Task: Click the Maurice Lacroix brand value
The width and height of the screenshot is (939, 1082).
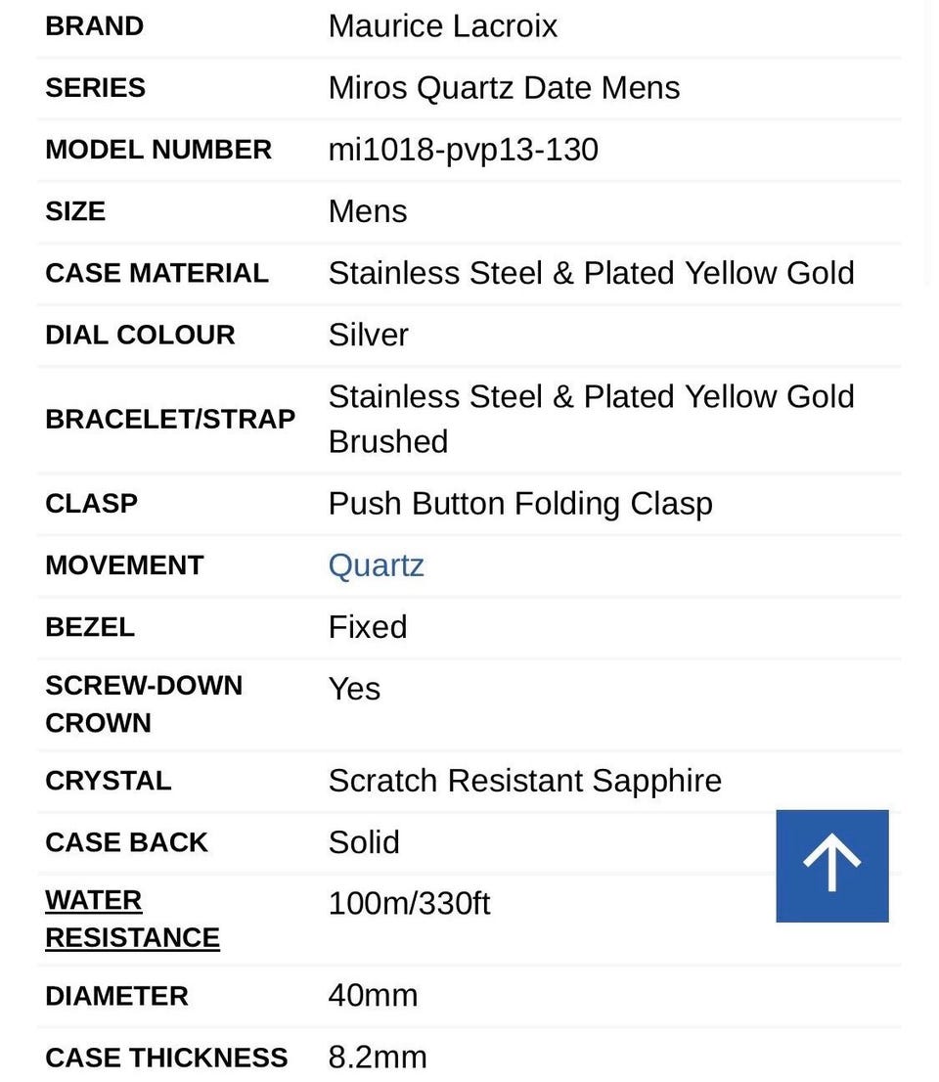Action: [x=442, y=25]
